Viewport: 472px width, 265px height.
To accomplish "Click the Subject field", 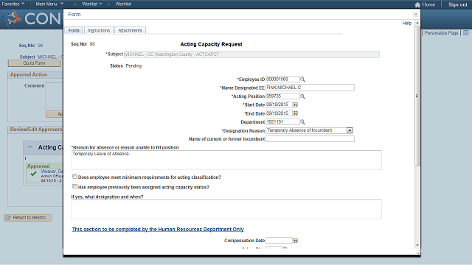I will pos(251,54).
